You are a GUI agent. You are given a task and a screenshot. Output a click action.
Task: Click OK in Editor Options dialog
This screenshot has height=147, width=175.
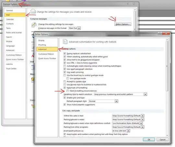149,140
